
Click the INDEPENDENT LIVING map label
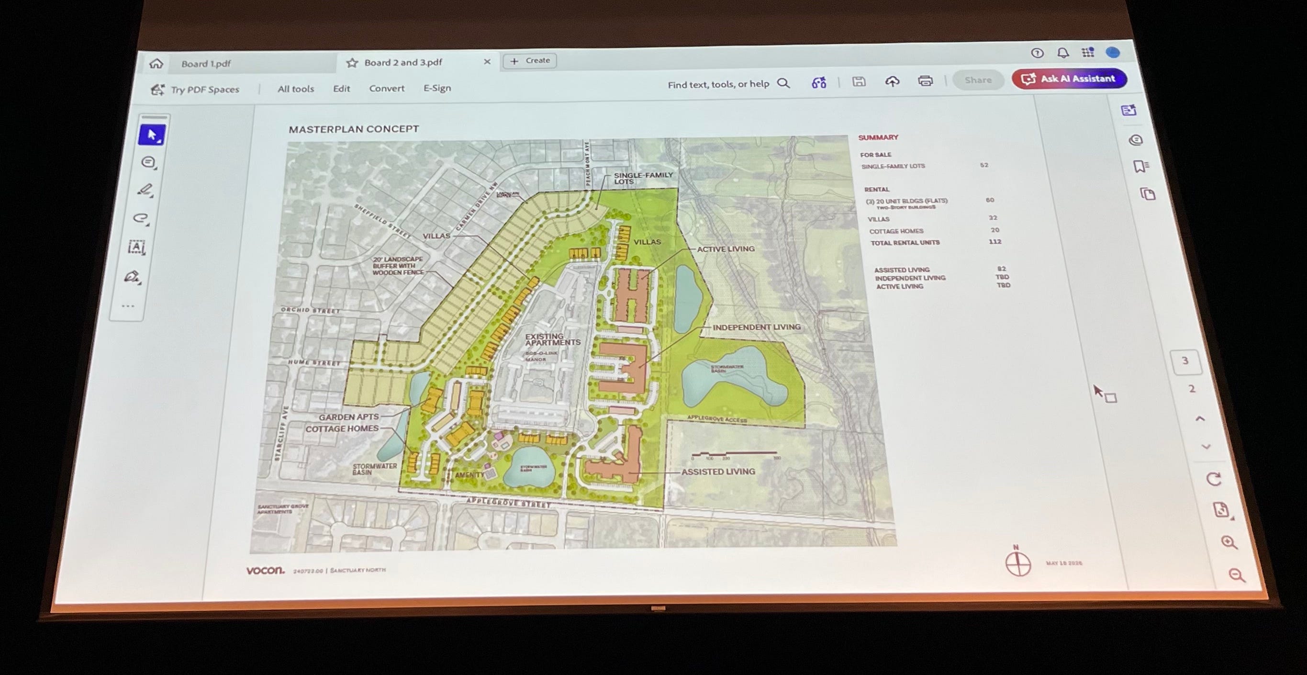point(757,327)
